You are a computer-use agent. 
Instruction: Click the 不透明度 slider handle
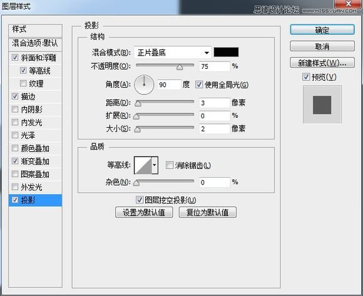point(180,68)
